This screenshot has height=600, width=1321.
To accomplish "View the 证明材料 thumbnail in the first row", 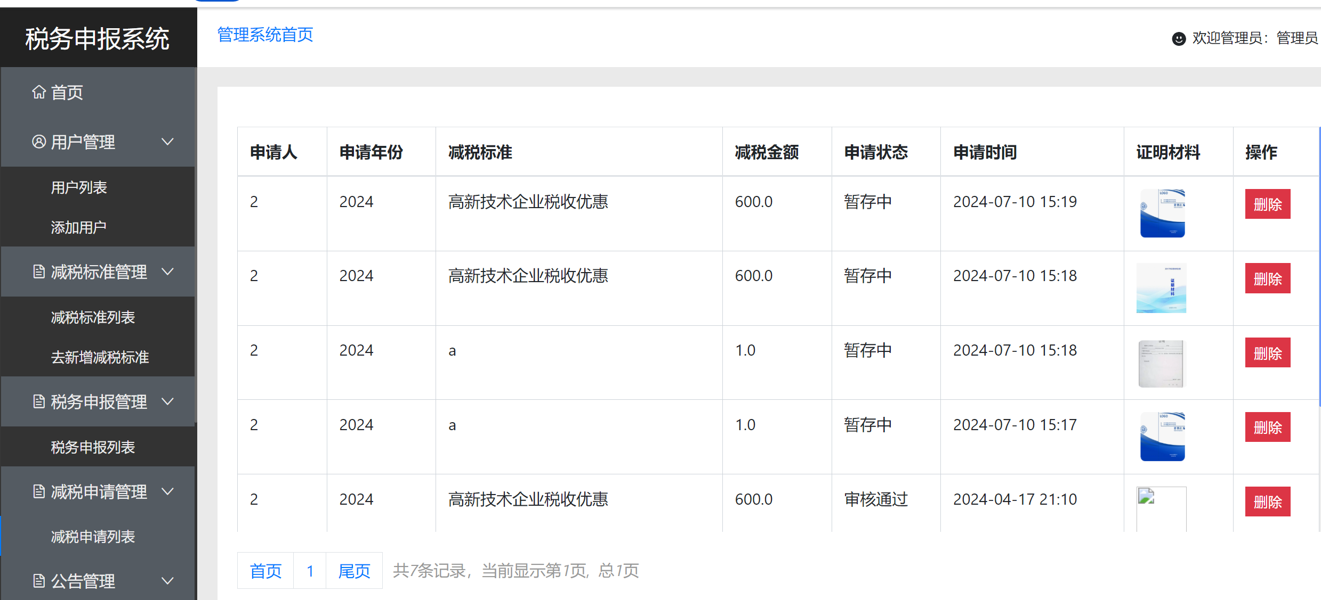I will (1162, 212).
